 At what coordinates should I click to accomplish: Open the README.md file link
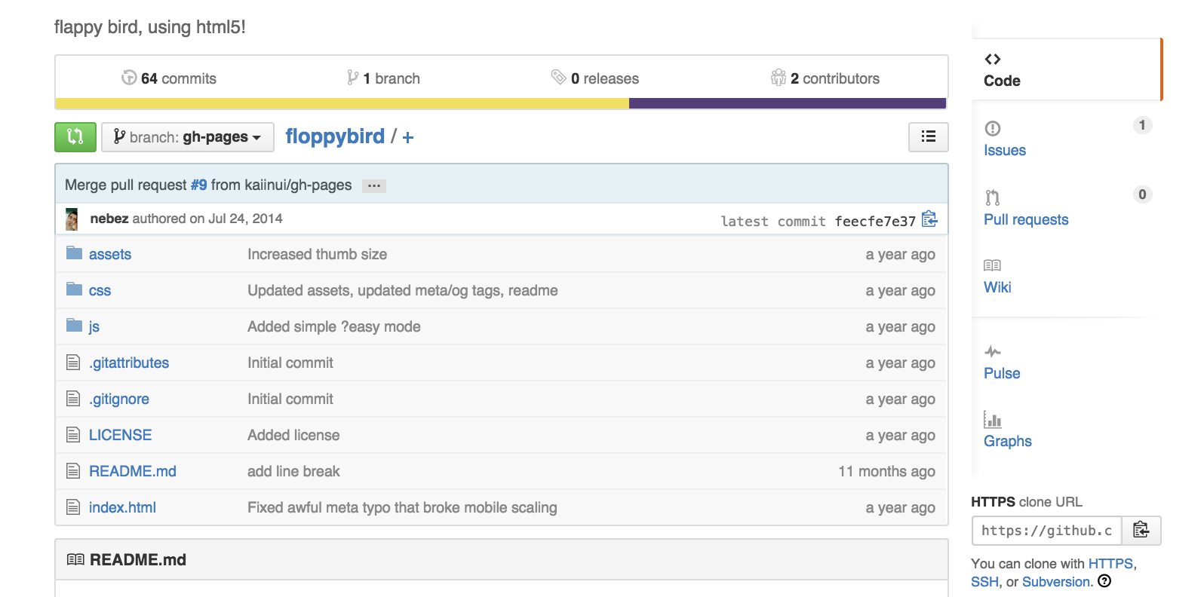(x=133, y=471)
